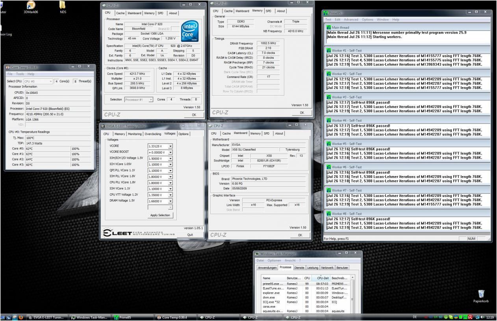Open the ICH VCore 1.05V dropdown
The height and width of the screenshot is (321, 497).
[170, 164]
